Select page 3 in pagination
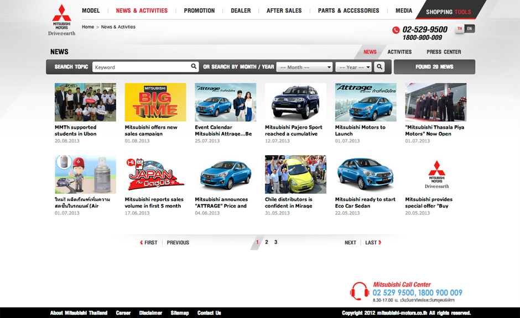 click(275, 242)
